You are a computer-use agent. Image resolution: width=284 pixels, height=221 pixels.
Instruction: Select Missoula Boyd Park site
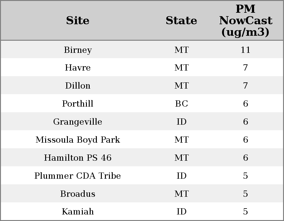pyautogui.click(x=78, y=140)
